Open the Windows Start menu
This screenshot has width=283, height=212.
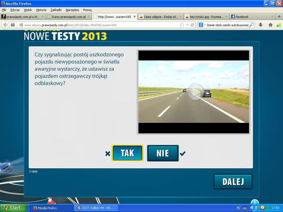(x=13, y=208)
